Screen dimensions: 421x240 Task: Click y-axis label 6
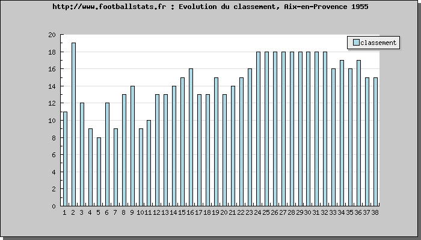click(54, 155)
